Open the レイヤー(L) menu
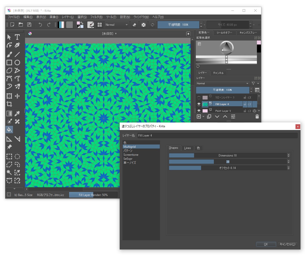 (68, 17)
